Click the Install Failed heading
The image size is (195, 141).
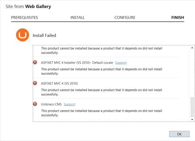pyautogui.click(x=44, y=36)
